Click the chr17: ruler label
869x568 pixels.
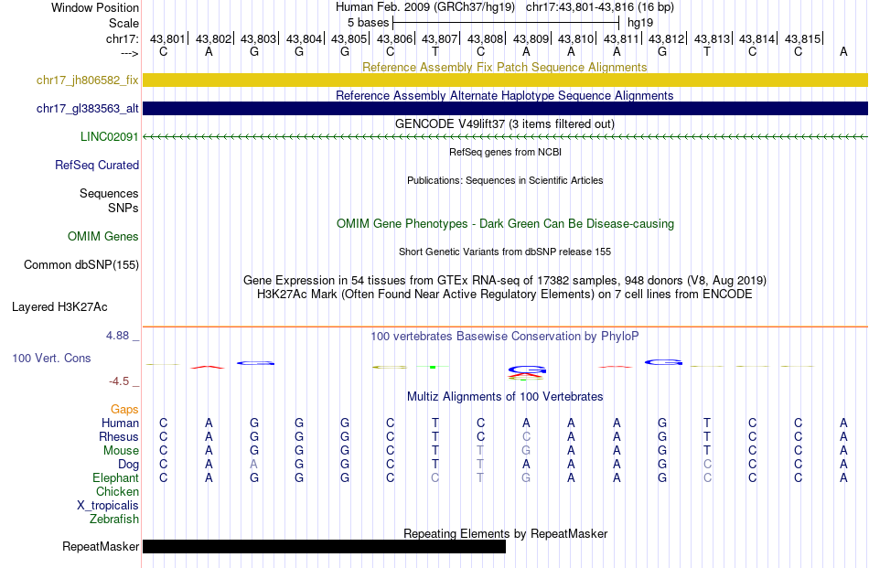click(x=122, y=38)
